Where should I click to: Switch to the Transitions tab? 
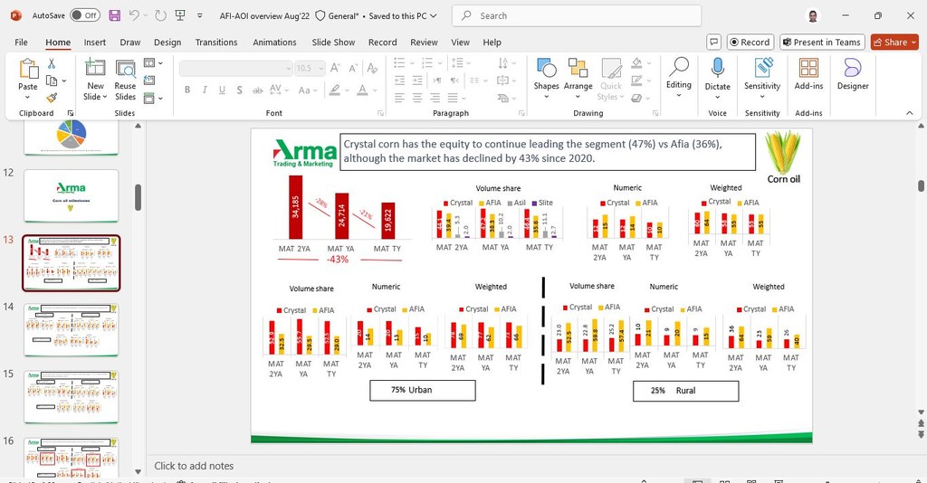click(216, 42)
